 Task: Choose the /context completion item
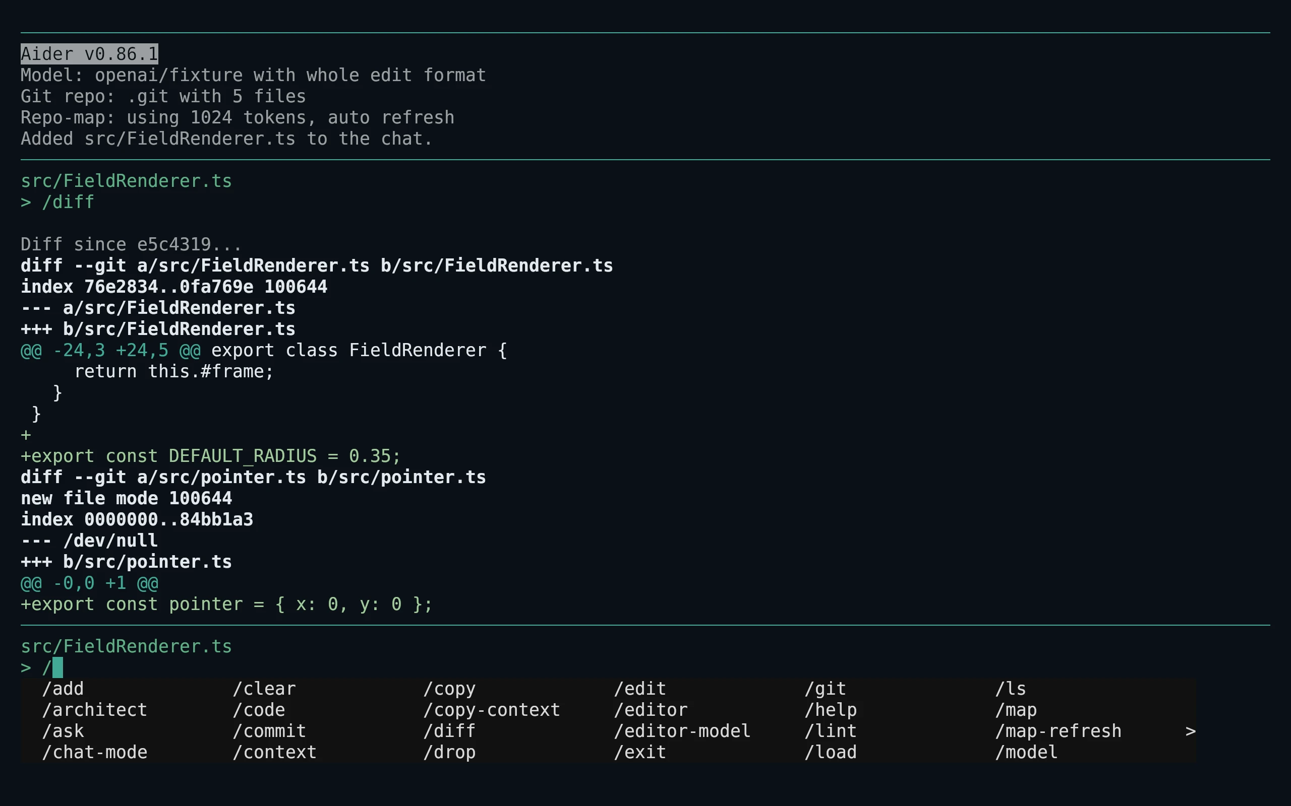click(x=275, y=752)
